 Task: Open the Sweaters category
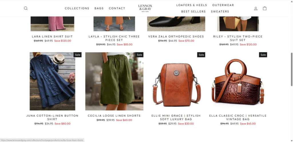pos(220,11)
